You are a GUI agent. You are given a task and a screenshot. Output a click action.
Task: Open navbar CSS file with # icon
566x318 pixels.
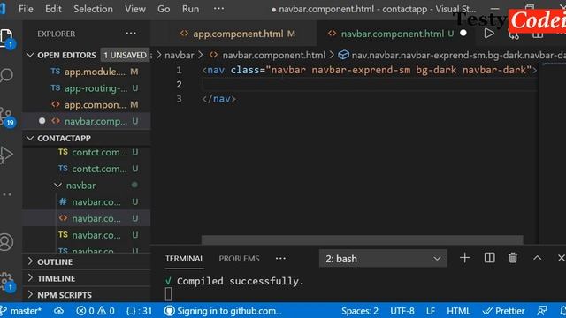tap(87, 202)
